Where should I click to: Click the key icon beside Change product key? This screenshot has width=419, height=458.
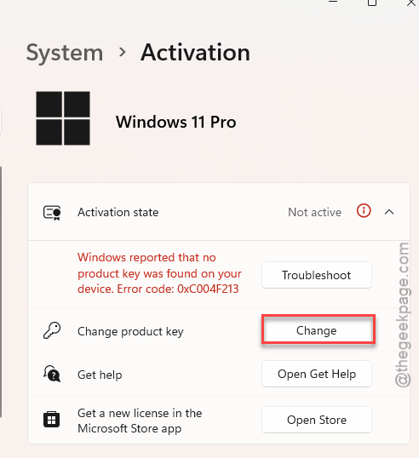[52, 330]
